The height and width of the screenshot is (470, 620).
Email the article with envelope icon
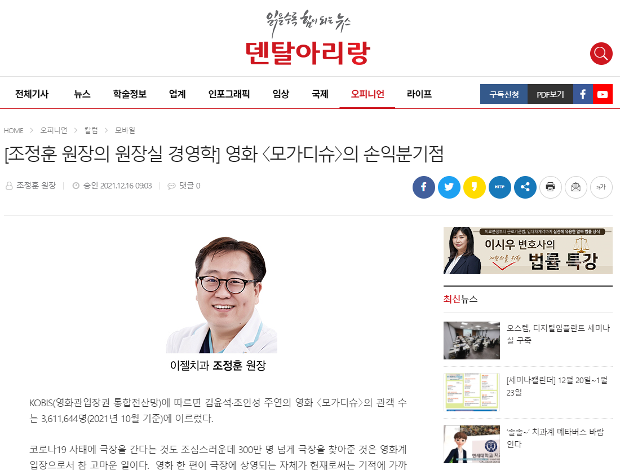(x=575, y=187)
